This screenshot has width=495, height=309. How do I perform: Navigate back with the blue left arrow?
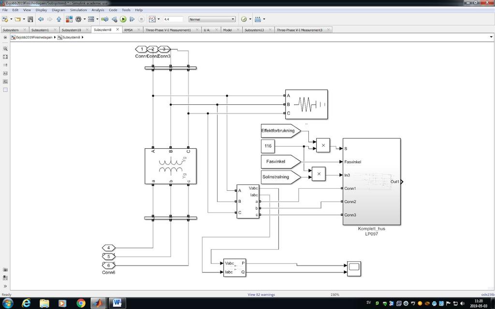click(41, 19)
